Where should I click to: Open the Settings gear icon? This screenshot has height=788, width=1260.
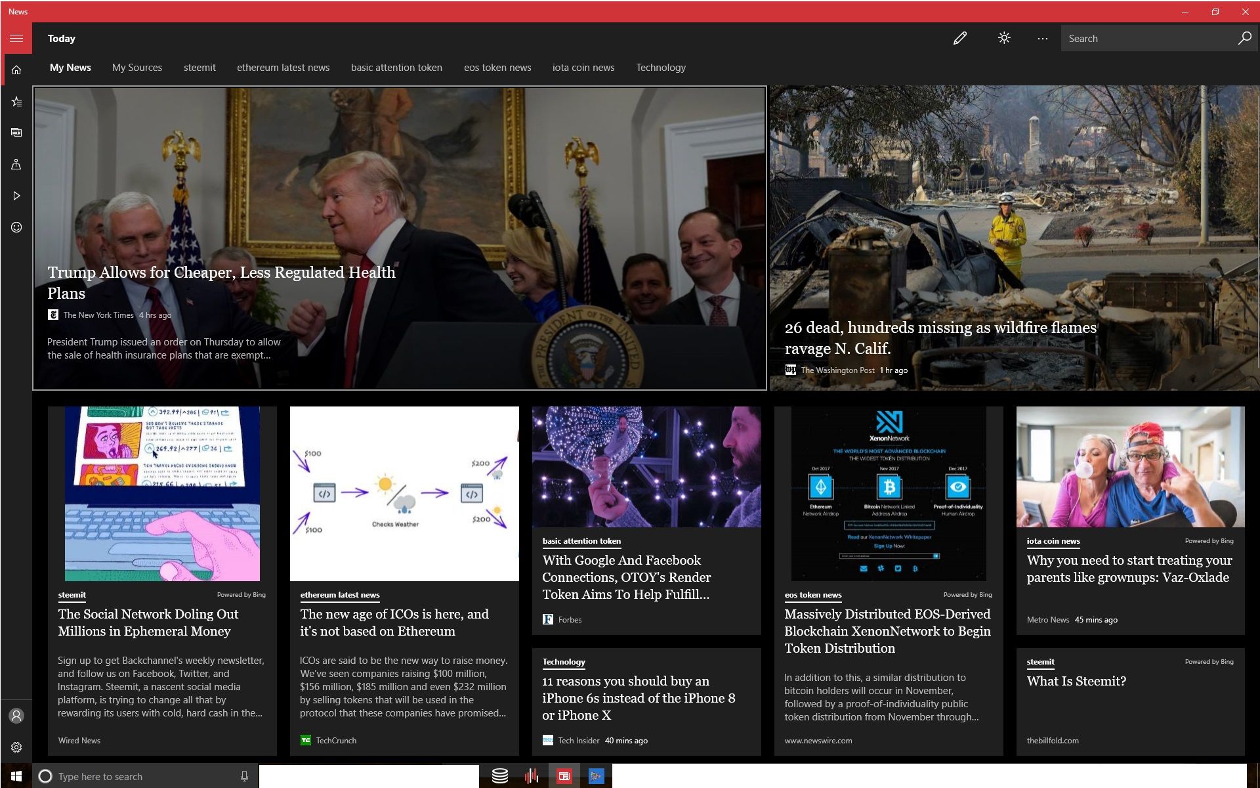(16, 747)
